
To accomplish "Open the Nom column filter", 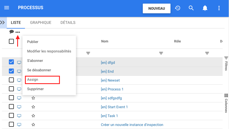I will pyautogui.click(x=161, y=53).
